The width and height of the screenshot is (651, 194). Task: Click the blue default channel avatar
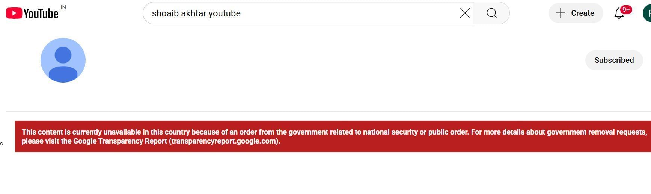pos(63,60)
